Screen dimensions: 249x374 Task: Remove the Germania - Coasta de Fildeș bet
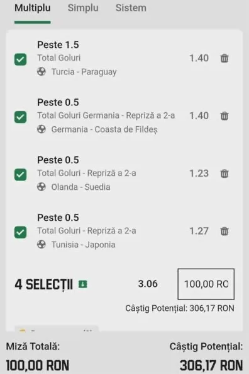[x=224, y=116]
